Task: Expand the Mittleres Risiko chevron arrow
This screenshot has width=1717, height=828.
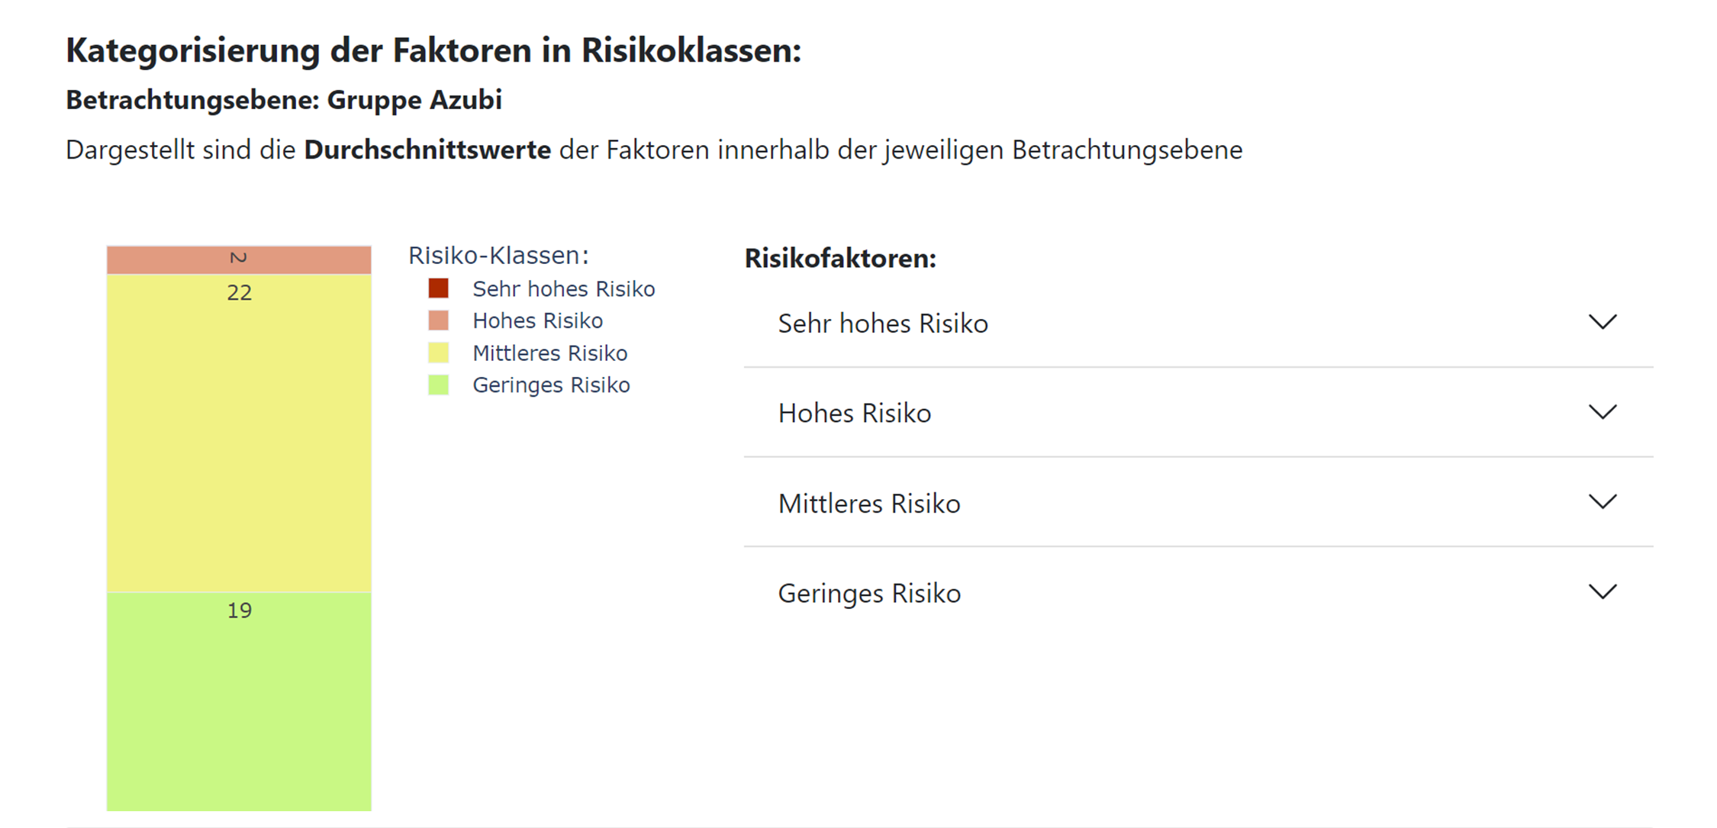Action: pos(1603,502)
